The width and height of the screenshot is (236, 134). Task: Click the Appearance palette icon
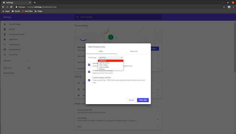pyautogui.click(x=5, y=39)
